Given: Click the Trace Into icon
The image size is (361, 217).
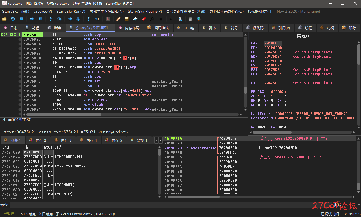Looking at the screenshot, I should pos(70,19).
